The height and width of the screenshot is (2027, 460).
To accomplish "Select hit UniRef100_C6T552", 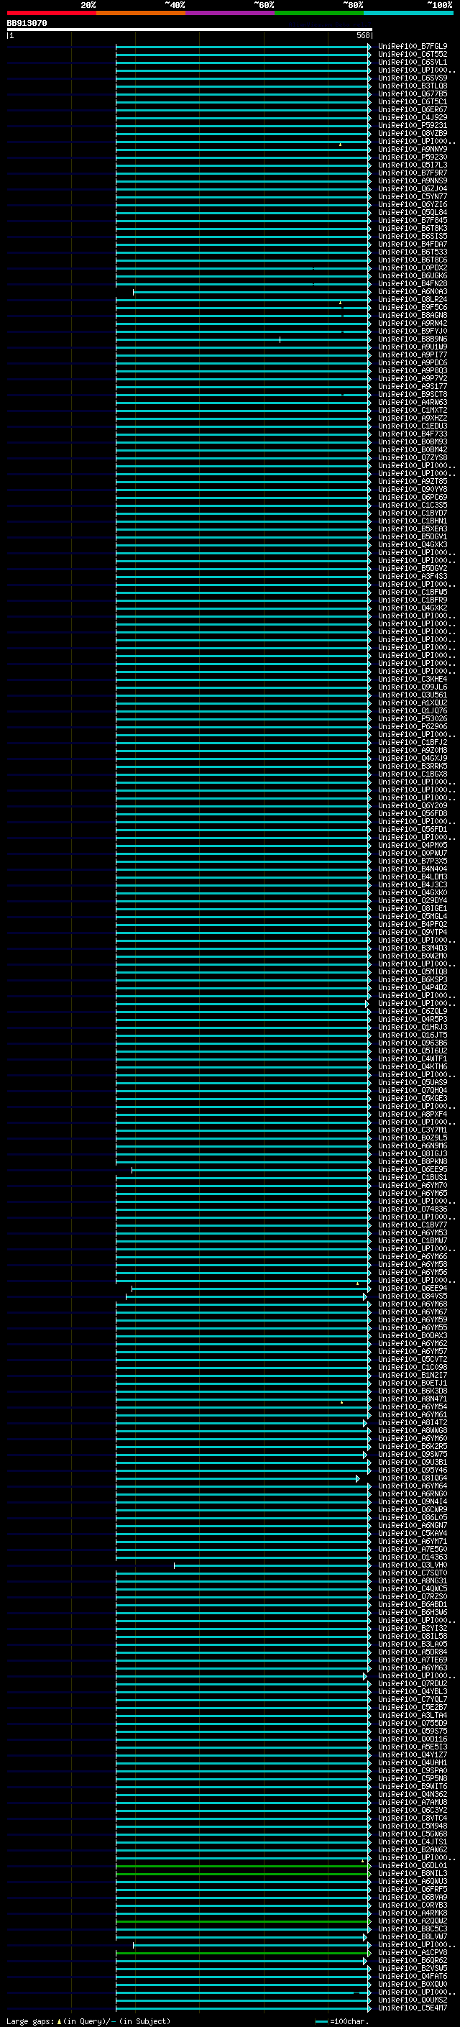I will 412,55.
